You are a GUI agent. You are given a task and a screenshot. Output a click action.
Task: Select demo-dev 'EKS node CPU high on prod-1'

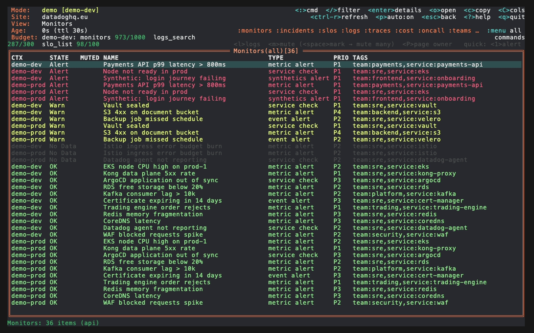tap(266, 166)
